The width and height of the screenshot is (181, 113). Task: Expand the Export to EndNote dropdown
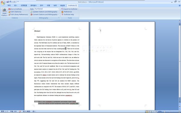pyautogui.click(x=78, y=9)
